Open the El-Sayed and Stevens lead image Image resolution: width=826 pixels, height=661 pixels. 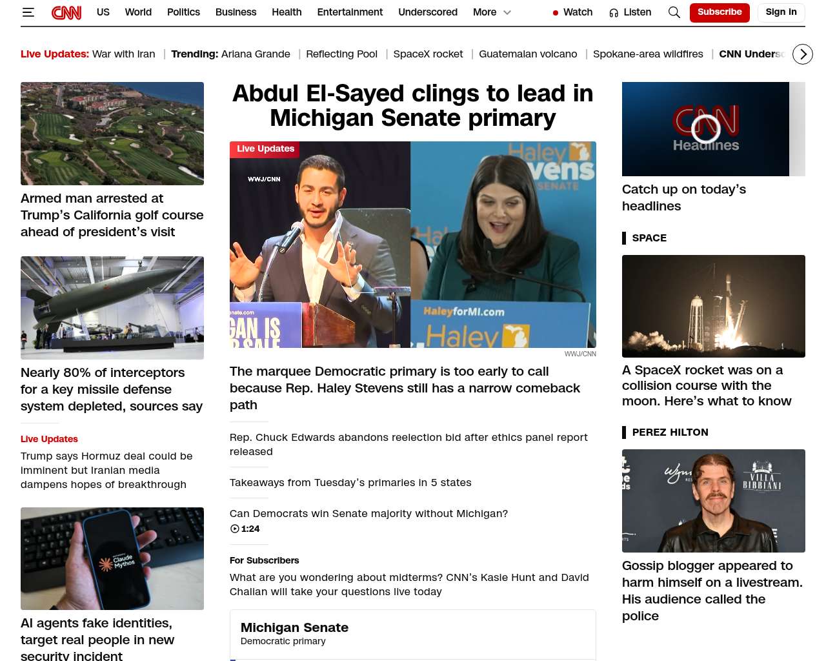413,245
